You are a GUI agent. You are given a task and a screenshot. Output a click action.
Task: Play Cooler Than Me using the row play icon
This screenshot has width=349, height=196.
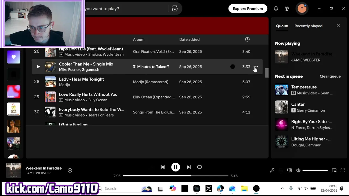point(38,67)
